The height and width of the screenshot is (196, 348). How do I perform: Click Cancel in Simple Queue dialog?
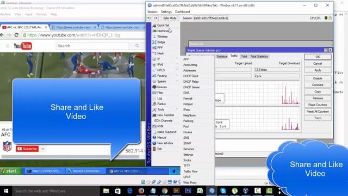coord(318,64)
